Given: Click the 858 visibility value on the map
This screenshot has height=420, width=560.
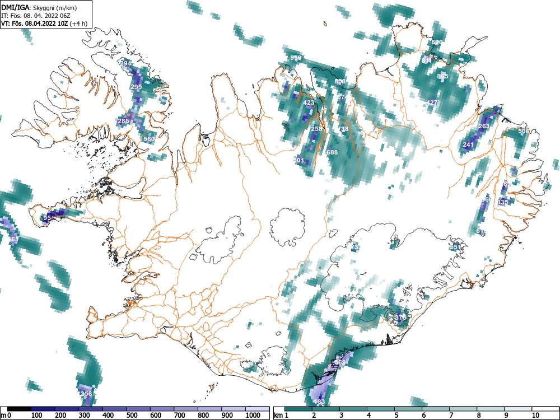Looking at the screenshot, I should (340, 81).
